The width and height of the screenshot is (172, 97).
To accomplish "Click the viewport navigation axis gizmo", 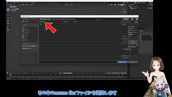I will [x=124, y=11].
